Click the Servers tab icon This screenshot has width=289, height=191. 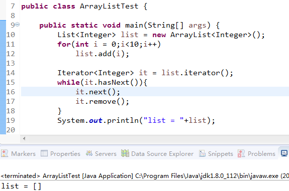[89, 153]
